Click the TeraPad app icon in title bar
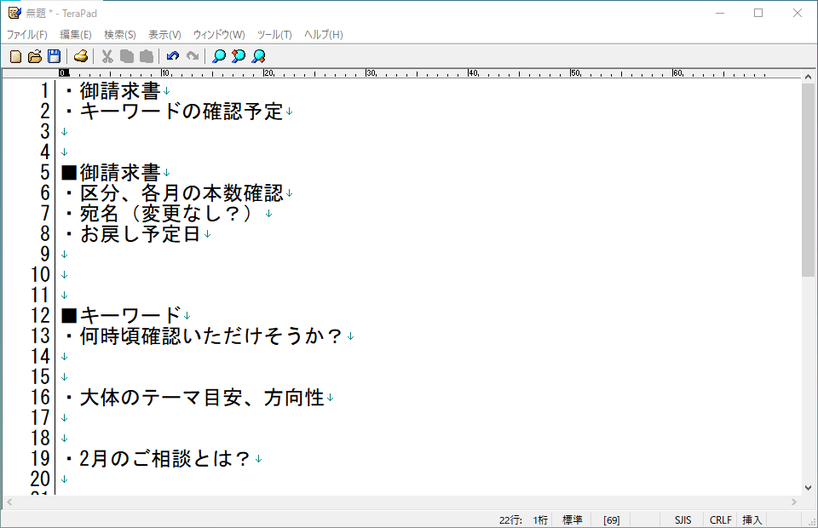818x528 pixels. 14,13
